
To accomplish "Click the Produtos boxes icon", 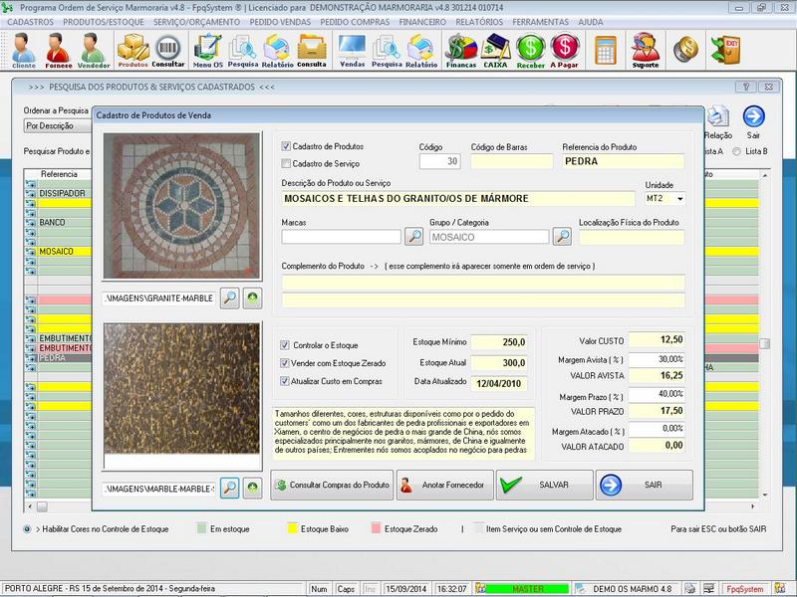I will [133, 50].
